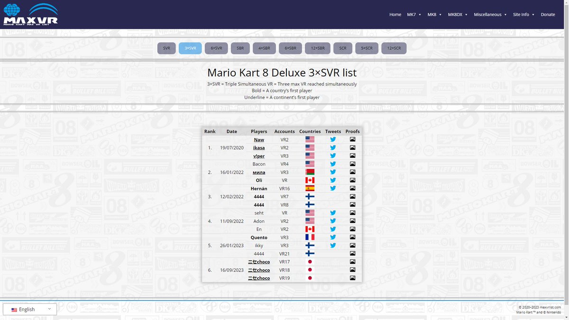
Task: Click the tweet icon for Hernán
Action: point(333,188)
